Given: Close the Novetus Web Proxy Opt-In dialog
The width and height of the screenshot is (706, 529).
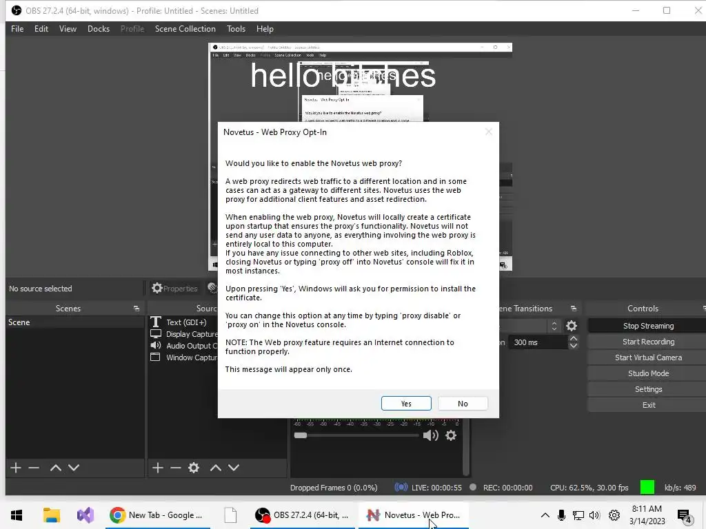Looking at the screenshot, I should point(489,132).
